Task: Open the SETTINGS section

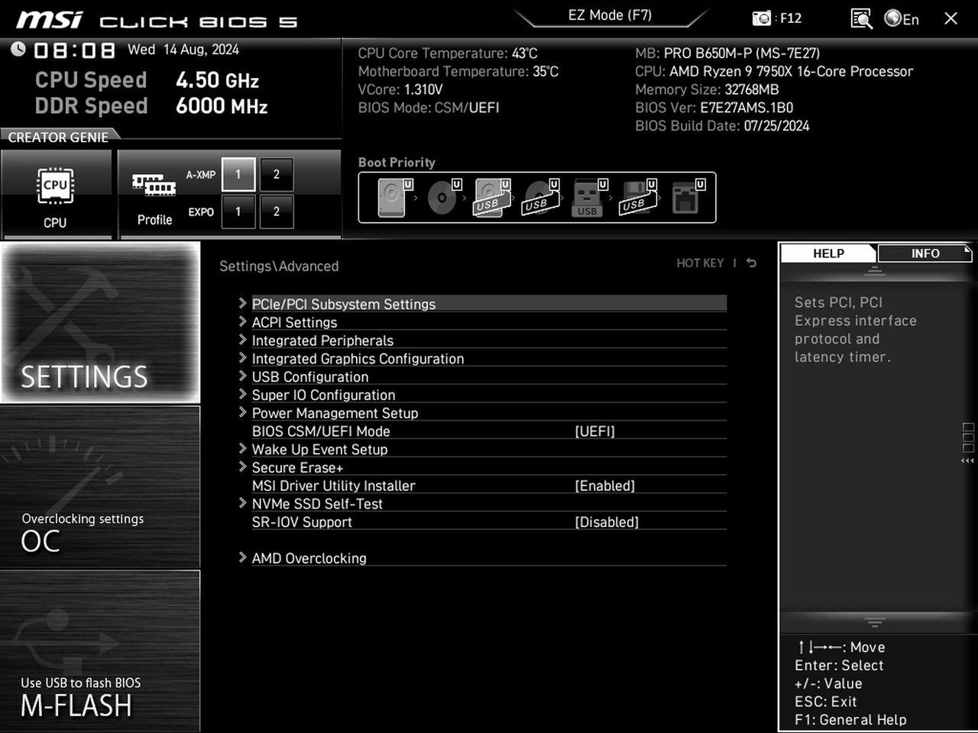Action: pos(100,322)
